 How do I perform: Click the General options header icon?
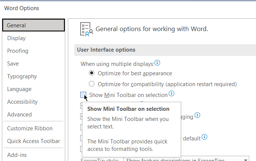[87, 29]
